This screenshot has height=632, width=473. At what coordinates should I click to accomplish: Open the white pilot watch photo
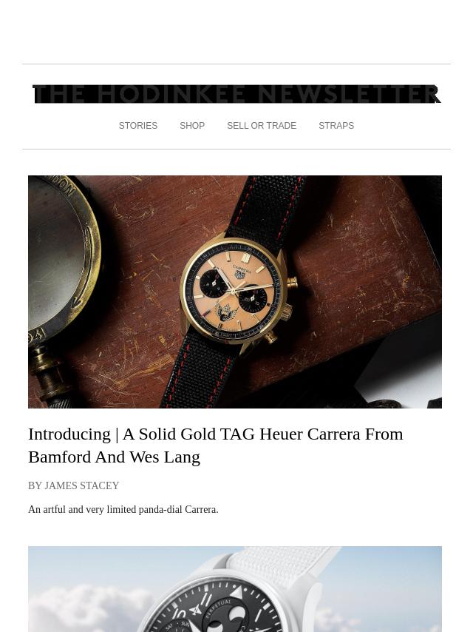(x=235, y=589)
